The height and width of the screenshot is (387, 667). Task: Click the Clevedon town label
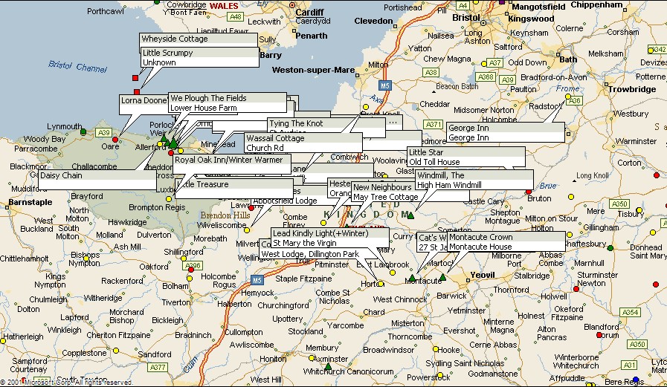(x=373, y=21)
